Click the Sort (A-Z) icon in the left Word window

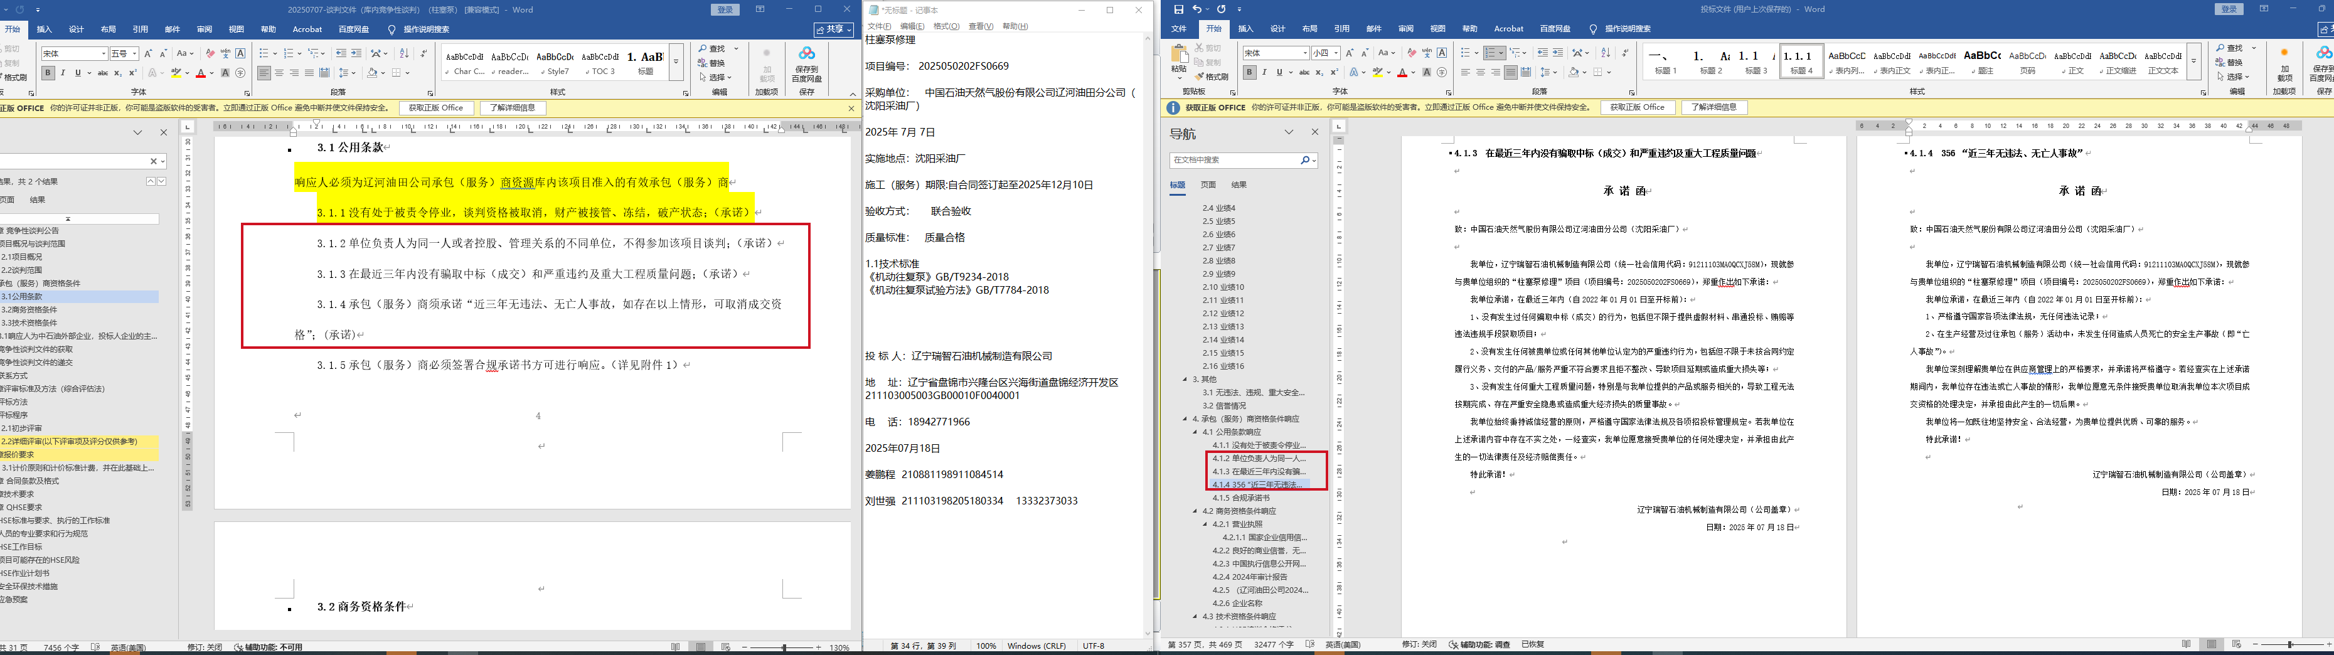click(x=404, y=53)
